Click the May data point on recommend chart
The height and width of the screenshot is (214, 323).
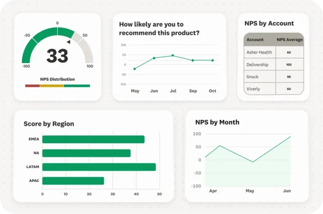tap(135, 69)
